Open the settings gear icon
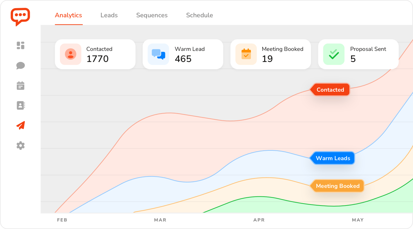413x229 pixels. 21,145
